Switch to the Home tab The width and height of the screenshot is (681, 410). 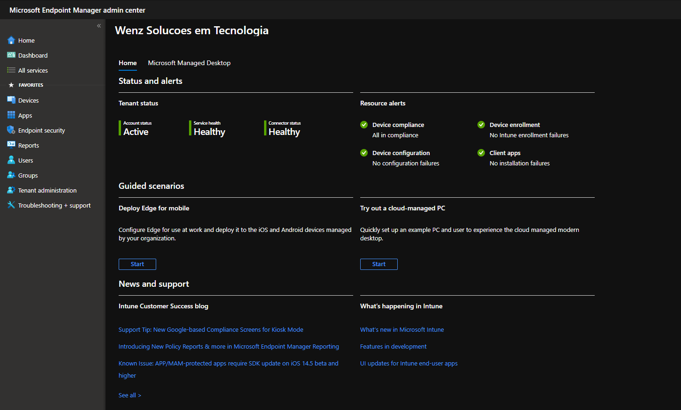click(128, 63)
